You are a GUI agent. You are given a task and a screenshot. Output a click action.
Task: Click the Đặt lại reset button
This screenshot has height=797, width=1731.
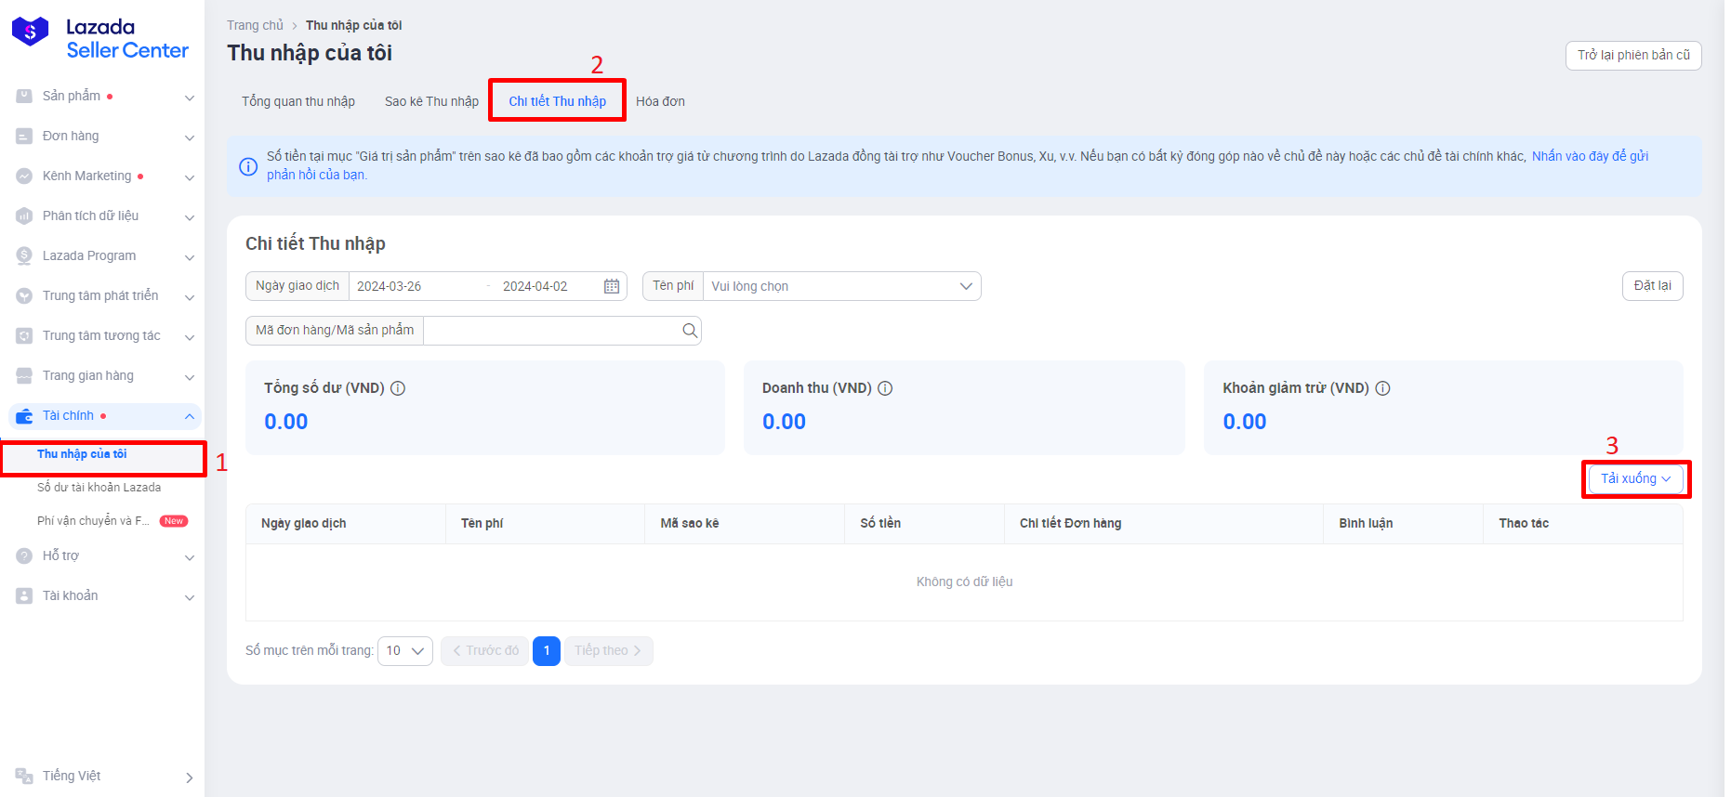pyautogui.click(x=1652, y=286)
